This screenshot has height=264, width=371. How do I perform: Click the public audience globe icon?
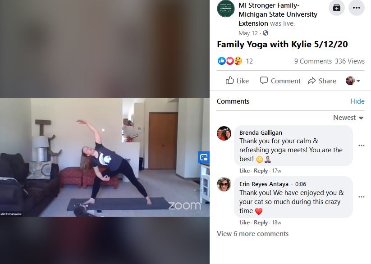[265, 33]
